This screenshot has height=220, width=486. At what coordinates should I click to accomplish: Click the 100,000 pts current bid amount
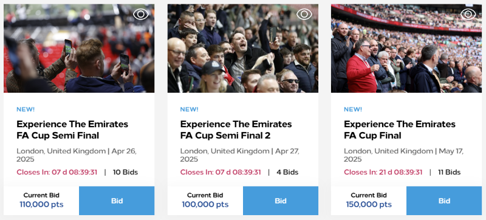tap(205, 204)
